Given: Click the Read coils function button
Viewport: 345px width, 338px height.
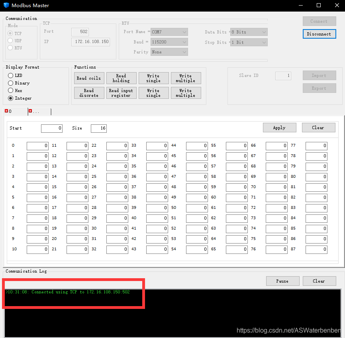Looking at the screenshot, I should point(89,78).
